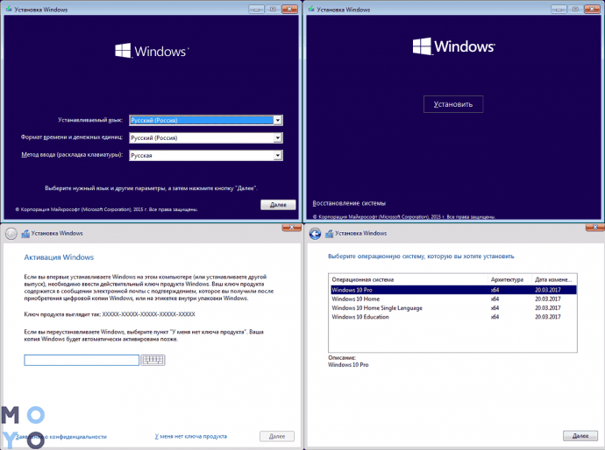
Task: Click Далее in the activation window
Action: (277, 436)
